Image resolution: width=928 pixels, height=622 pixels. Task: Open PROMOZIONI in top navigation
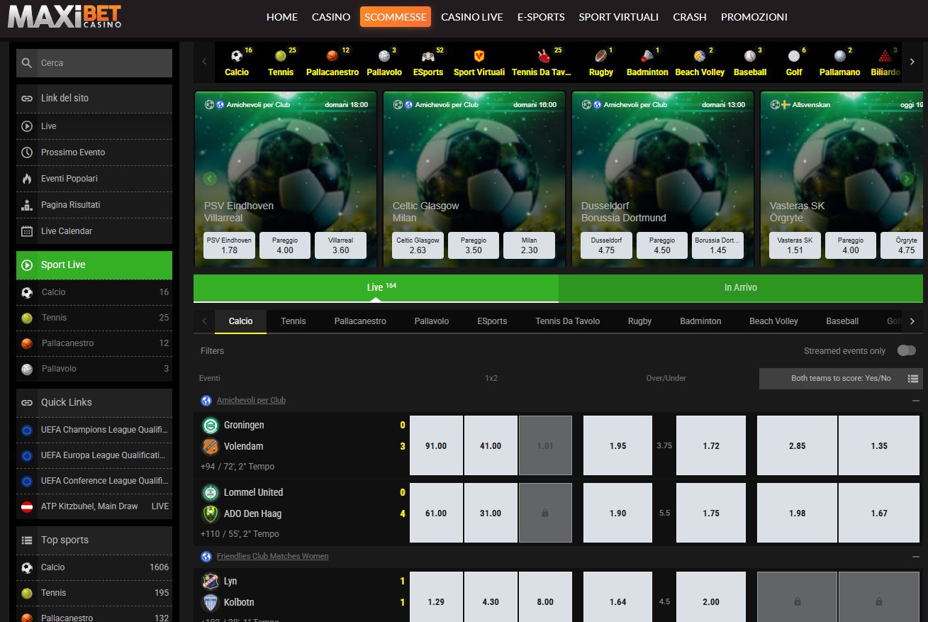click(x=754, y=17)
